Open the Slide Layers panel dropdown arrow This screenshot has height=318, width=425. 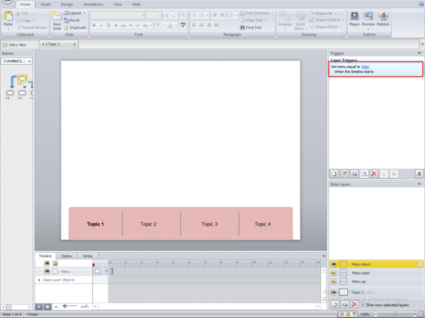pos(419,184)
